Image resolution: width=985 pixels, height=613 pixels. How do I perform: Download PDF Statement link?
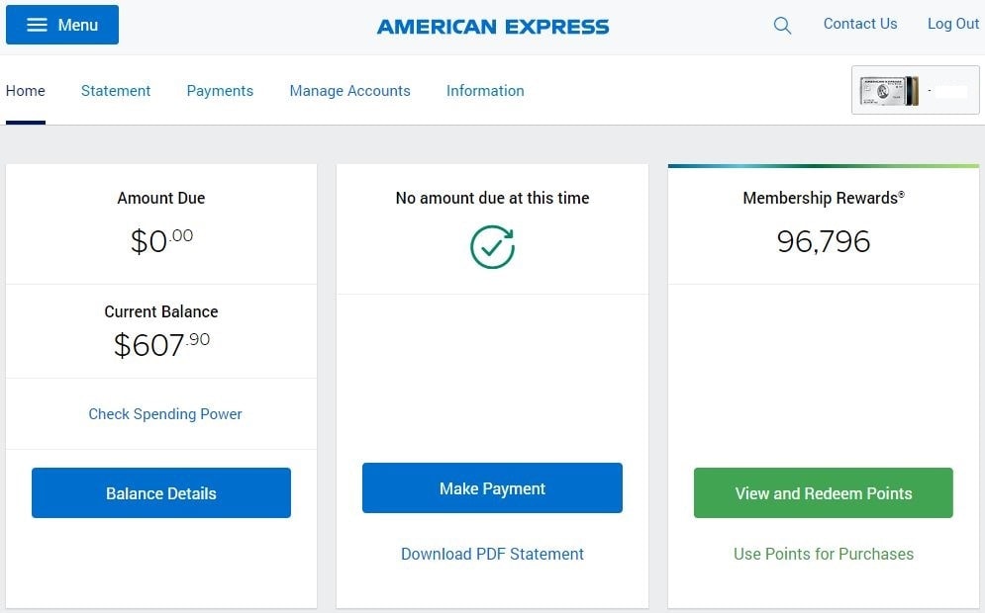[x=492, y=555]
